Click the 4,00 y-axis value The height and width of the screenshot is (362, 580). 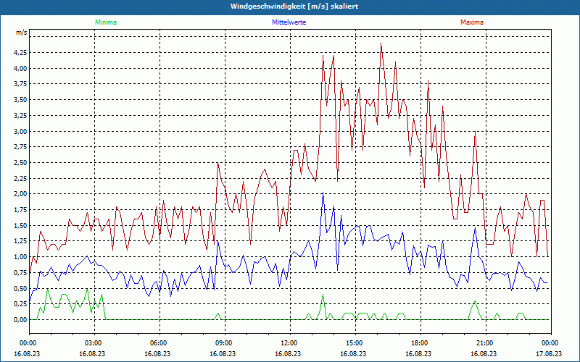tap(20, 68)
